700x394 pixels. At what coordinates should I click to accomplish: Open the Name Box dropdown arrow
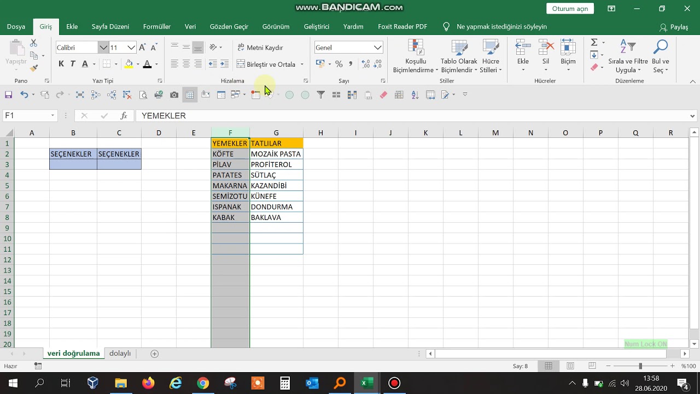click(52, 115)
